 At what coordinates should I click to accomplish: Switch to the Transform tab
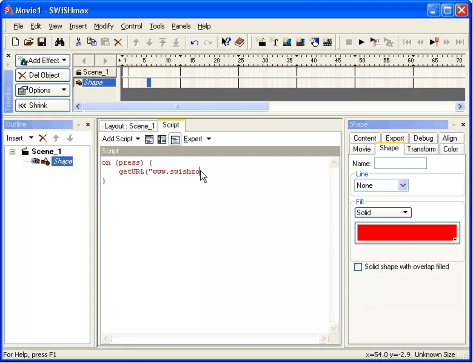point(421,149)
